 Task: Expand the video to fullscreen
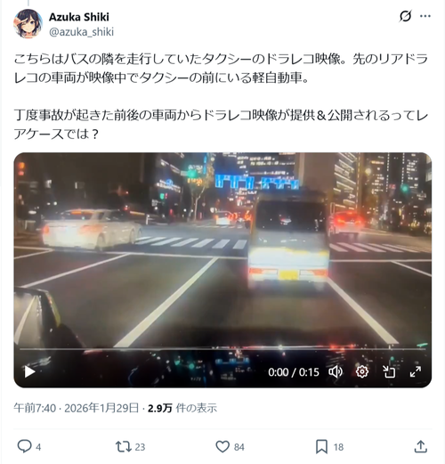pos(416,371)
